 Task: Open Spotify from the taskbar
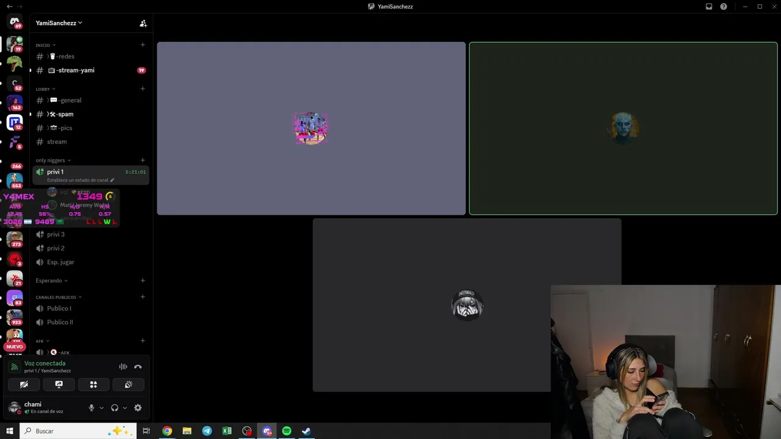(287, 431)
